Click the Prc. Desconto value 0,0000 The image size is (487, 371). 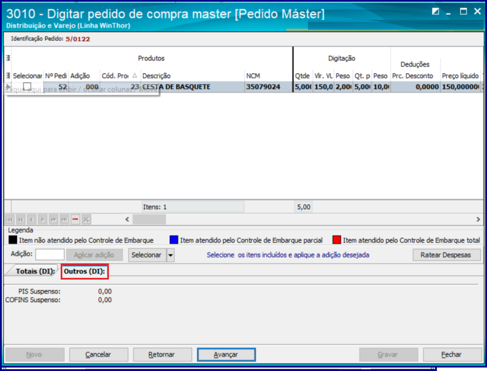click(415, 87)
